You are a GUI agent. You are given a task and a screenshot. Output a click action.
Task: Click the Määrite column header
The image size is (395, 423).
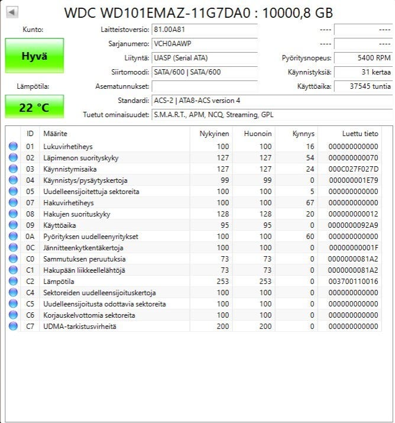click(115, 134)
